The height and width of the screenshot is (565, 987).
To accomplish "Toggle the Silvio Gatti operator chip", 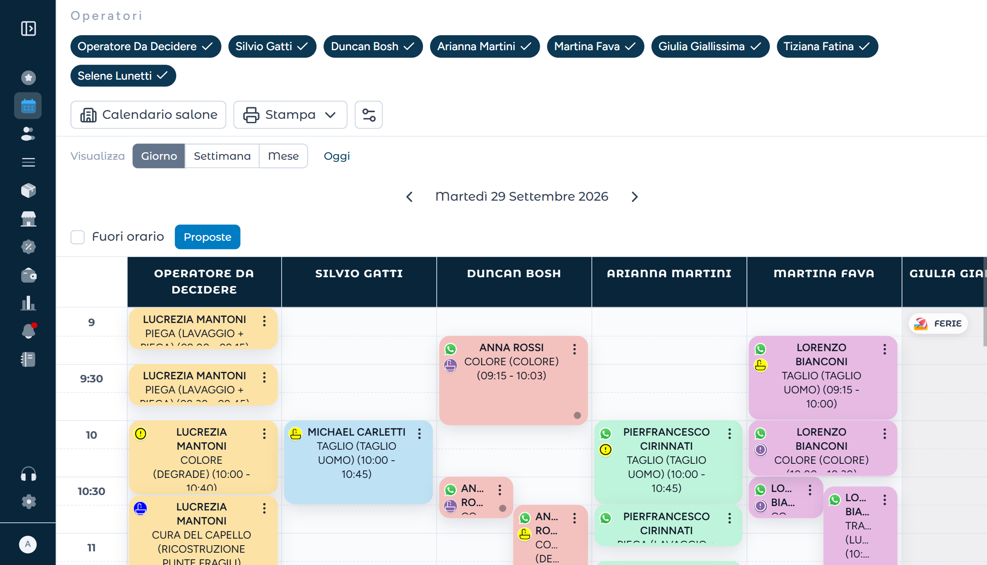I will coord(272,47).
